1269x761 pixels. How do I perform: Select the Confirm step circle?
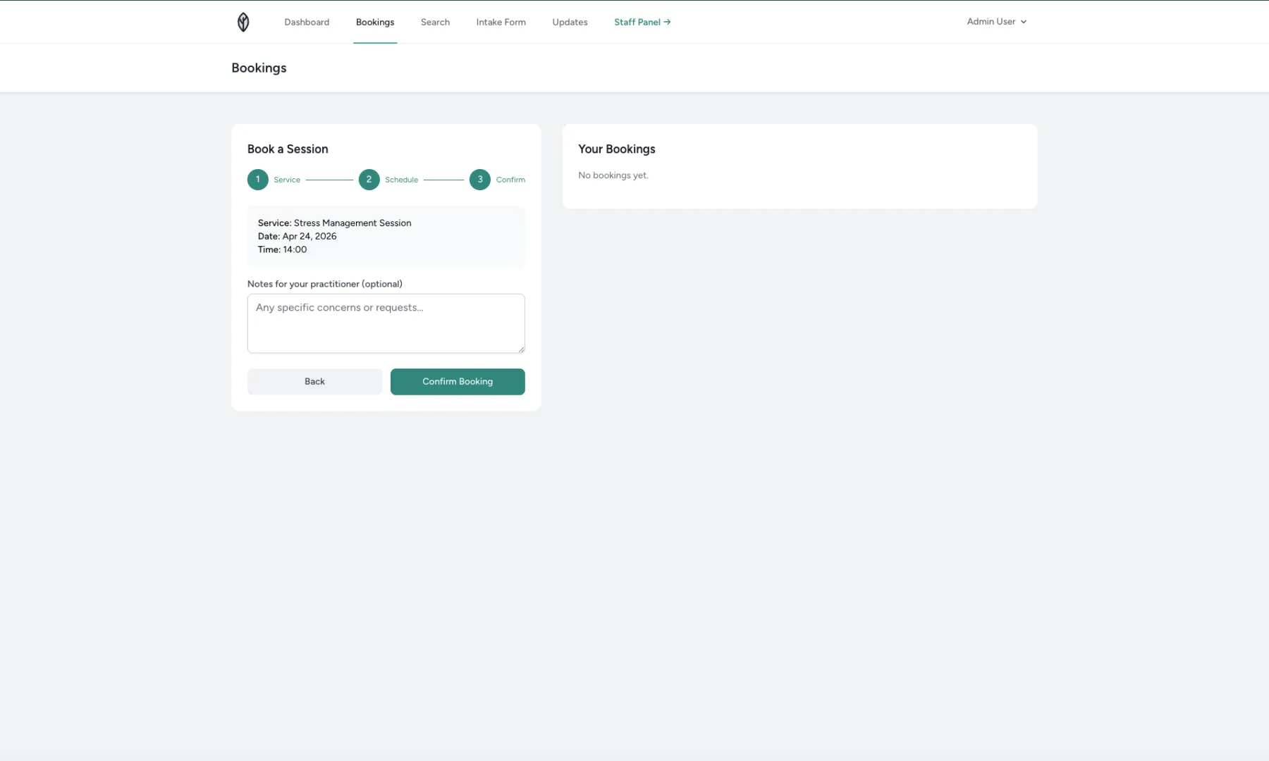(x=480, y=180)
